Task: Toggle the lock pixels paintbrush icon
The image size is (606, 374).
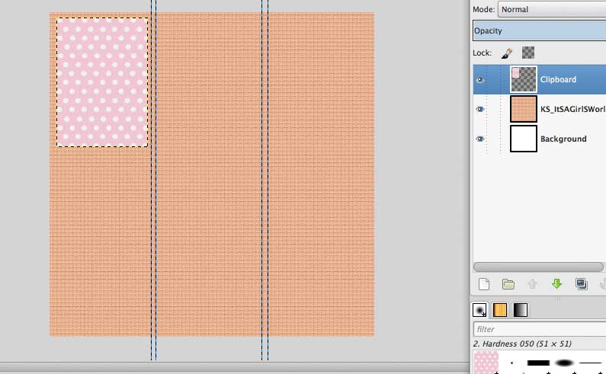Action: (x=507, y=53)
